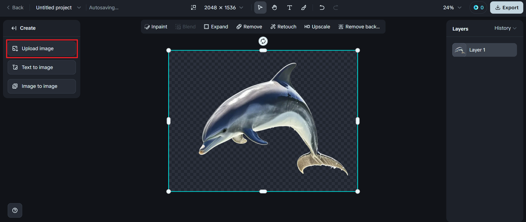This screenshot has width=526, height=222.
Task: Select Remove background option
Action: 359,27
